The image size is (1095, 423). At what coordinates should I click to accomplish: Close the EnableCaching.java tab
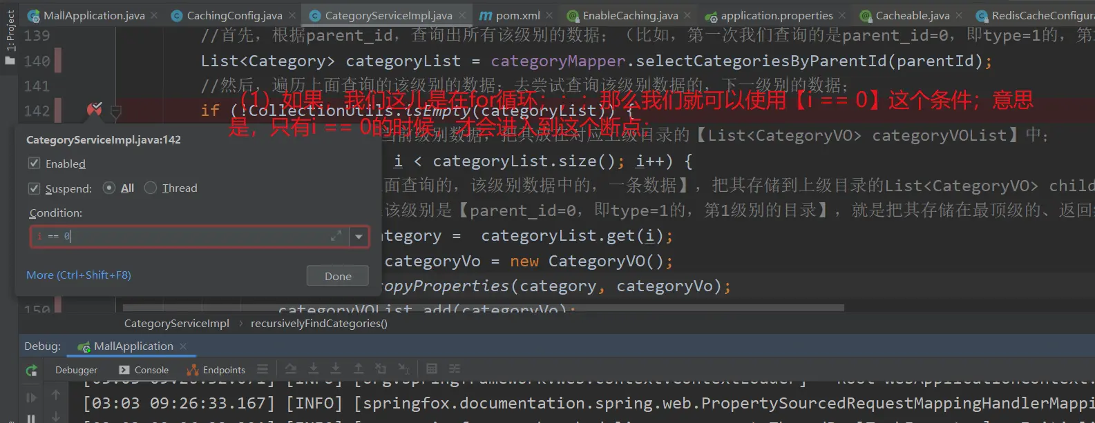tap(687, 15)
